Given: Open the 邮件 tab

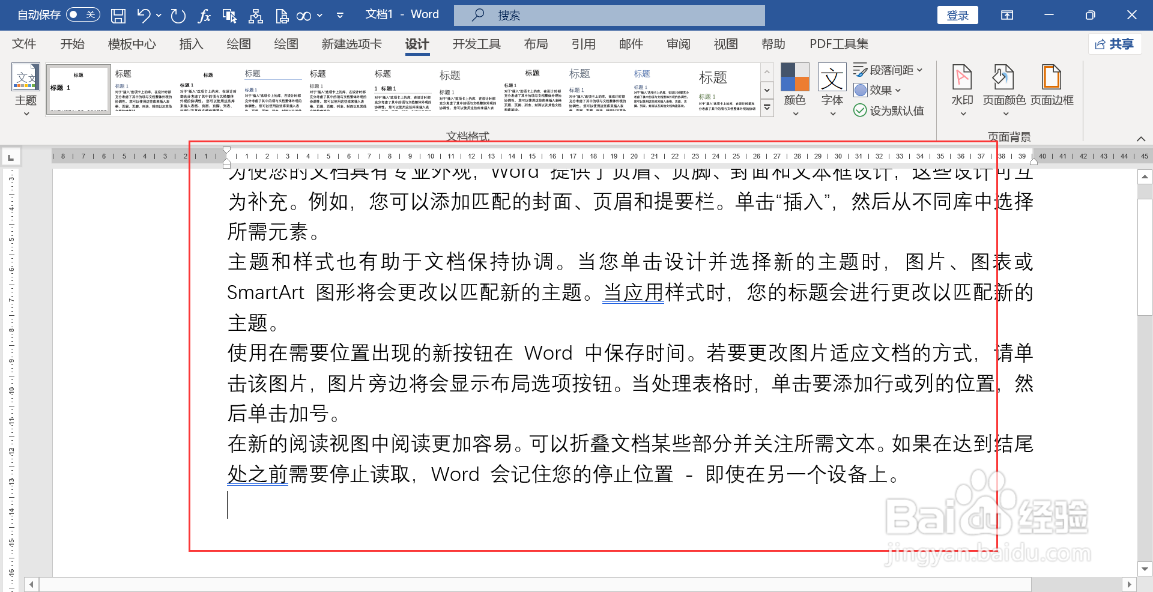Looking at the screenshot, I should tap(631, 44).
